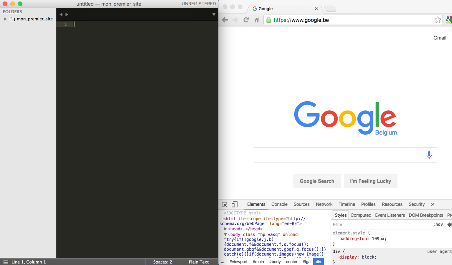Select the #viewport breadcrumb
Image resolution: width=452 pixels, height=265 pixels.
(x=238, y=262)
